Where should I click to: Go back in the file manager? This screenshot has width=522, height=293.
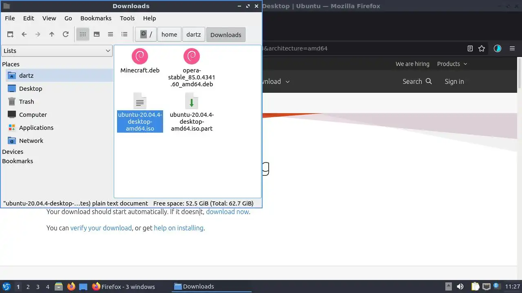(x=24, y=35)
